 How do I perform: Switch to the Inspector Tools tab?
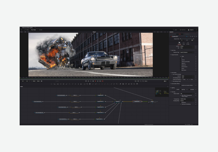coord(180,34)
